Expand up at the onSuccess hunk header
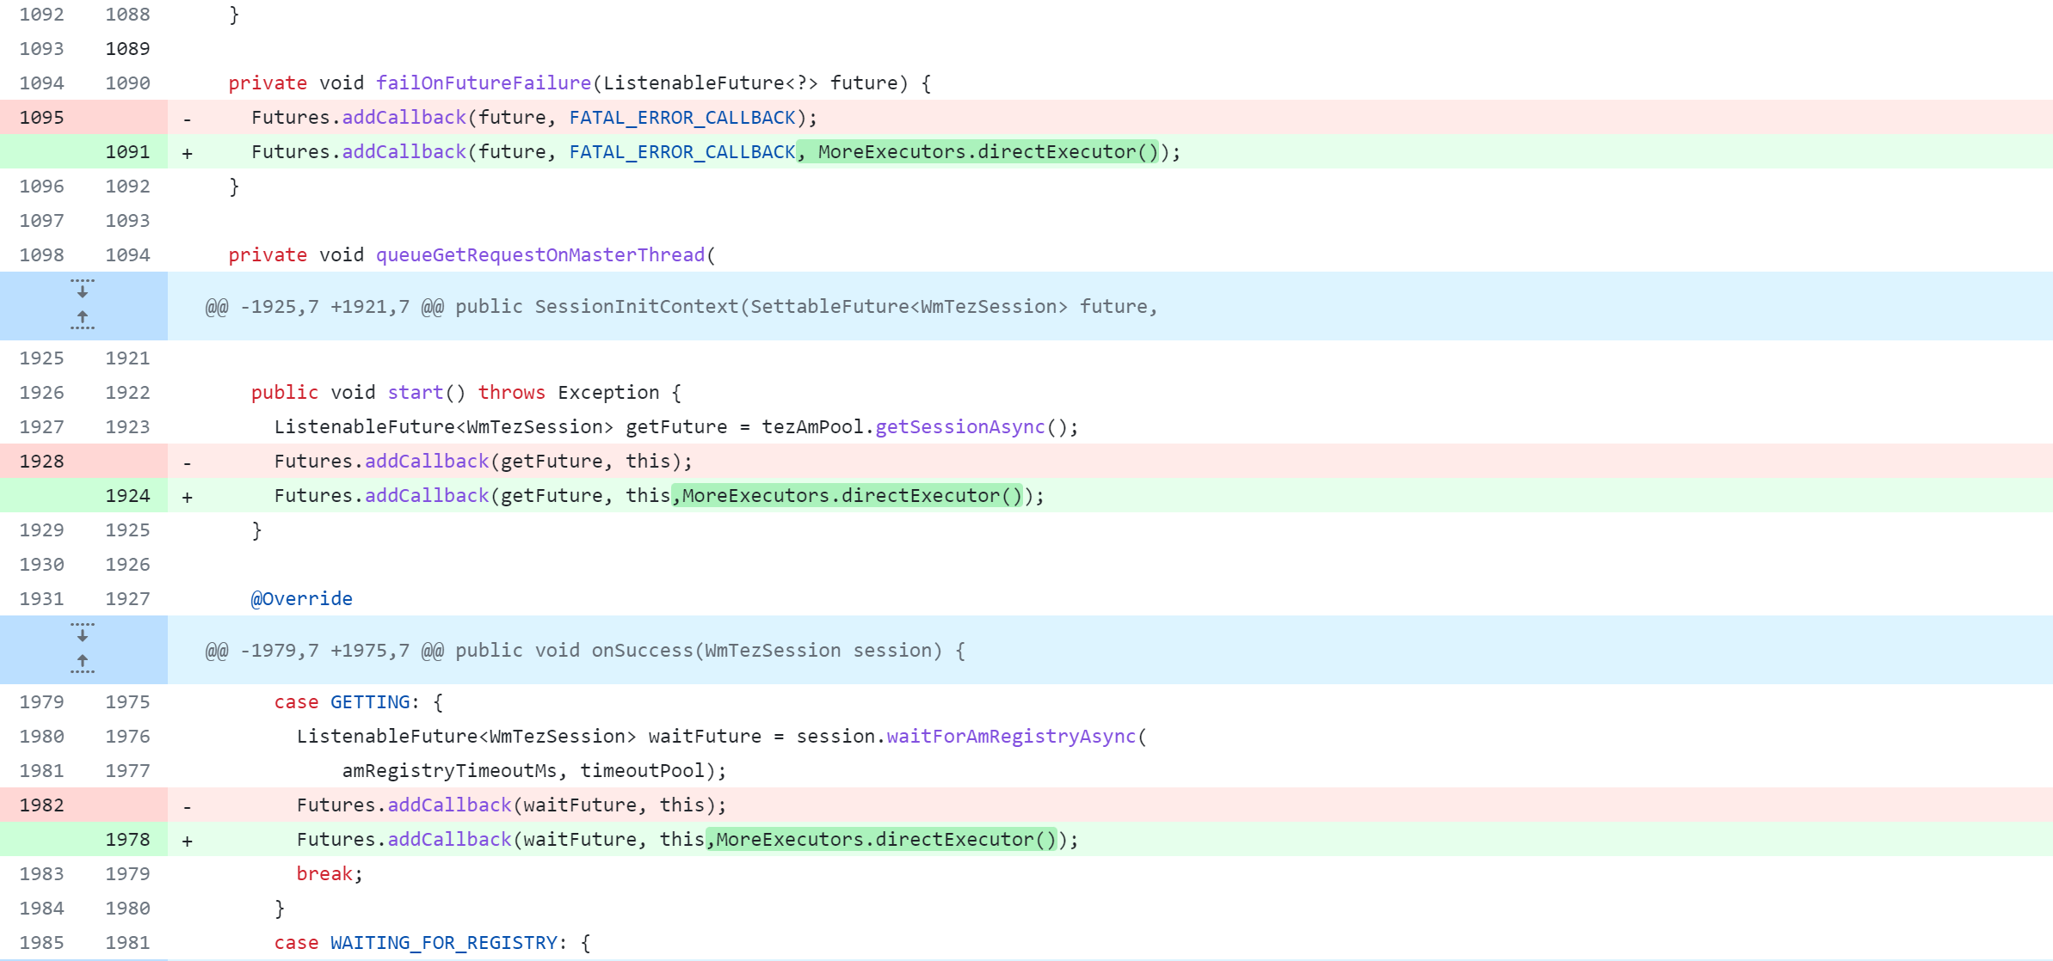 tap(83, 664)
